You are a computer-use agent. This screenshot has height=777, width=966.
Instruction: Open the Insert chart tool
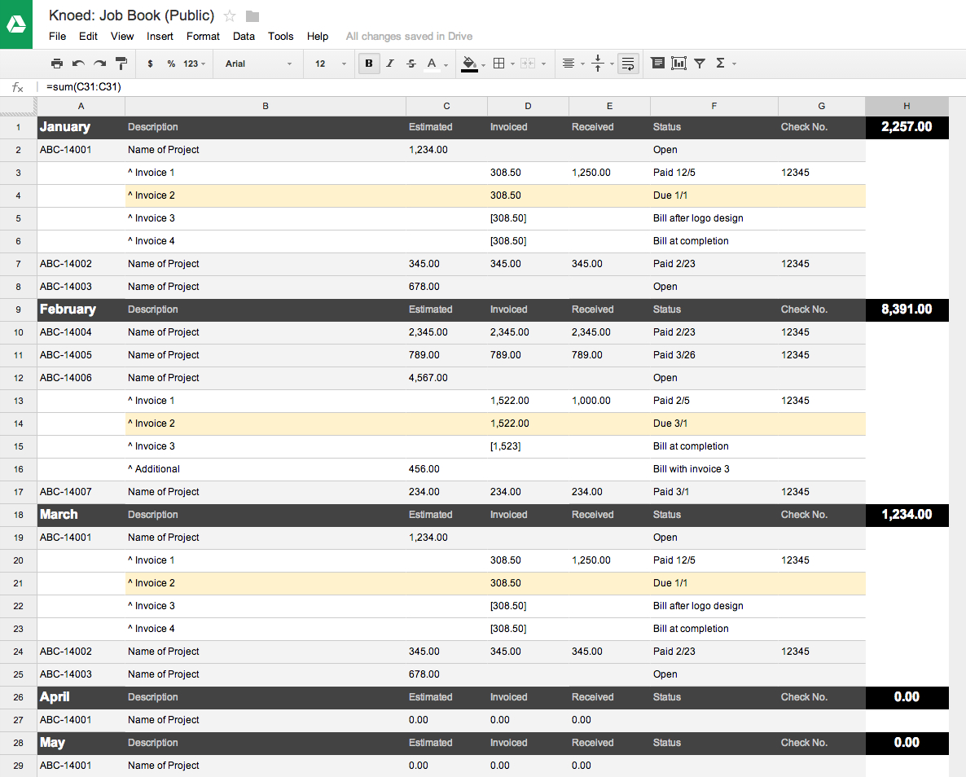(678, 64)
